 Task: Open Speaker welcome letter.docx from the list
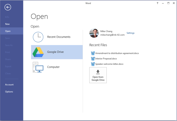click(x=109, y=64)
